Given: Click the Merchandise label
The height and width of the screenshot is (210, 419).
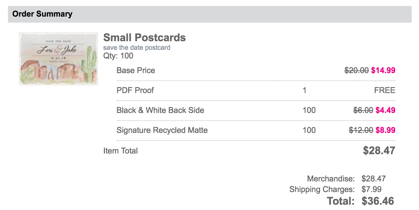Looking at the screenshot, I should [x=331, y=179].
